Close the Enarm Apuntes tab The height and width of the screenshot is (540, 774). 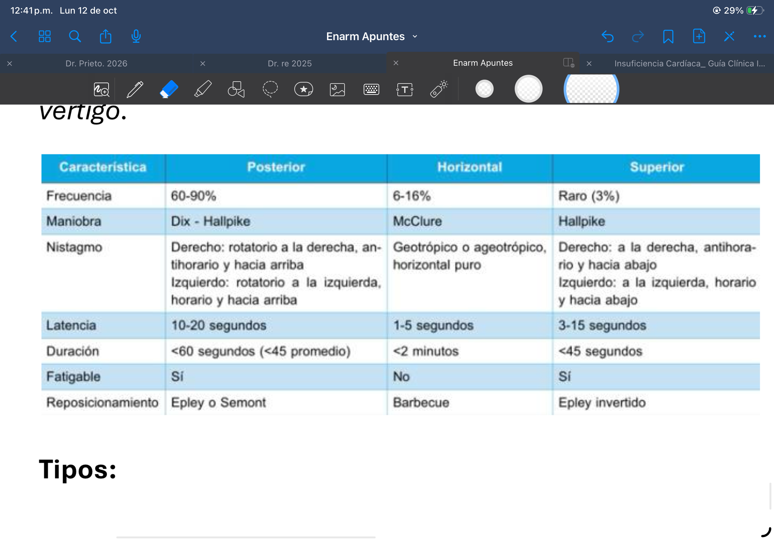pyautogui.click(x=396, y=63)
